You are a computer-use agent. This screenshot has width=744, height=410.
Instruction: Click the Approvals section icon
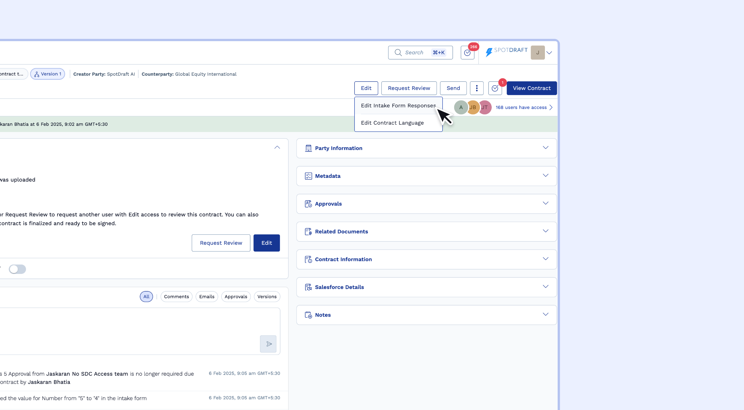coord(308,204)
